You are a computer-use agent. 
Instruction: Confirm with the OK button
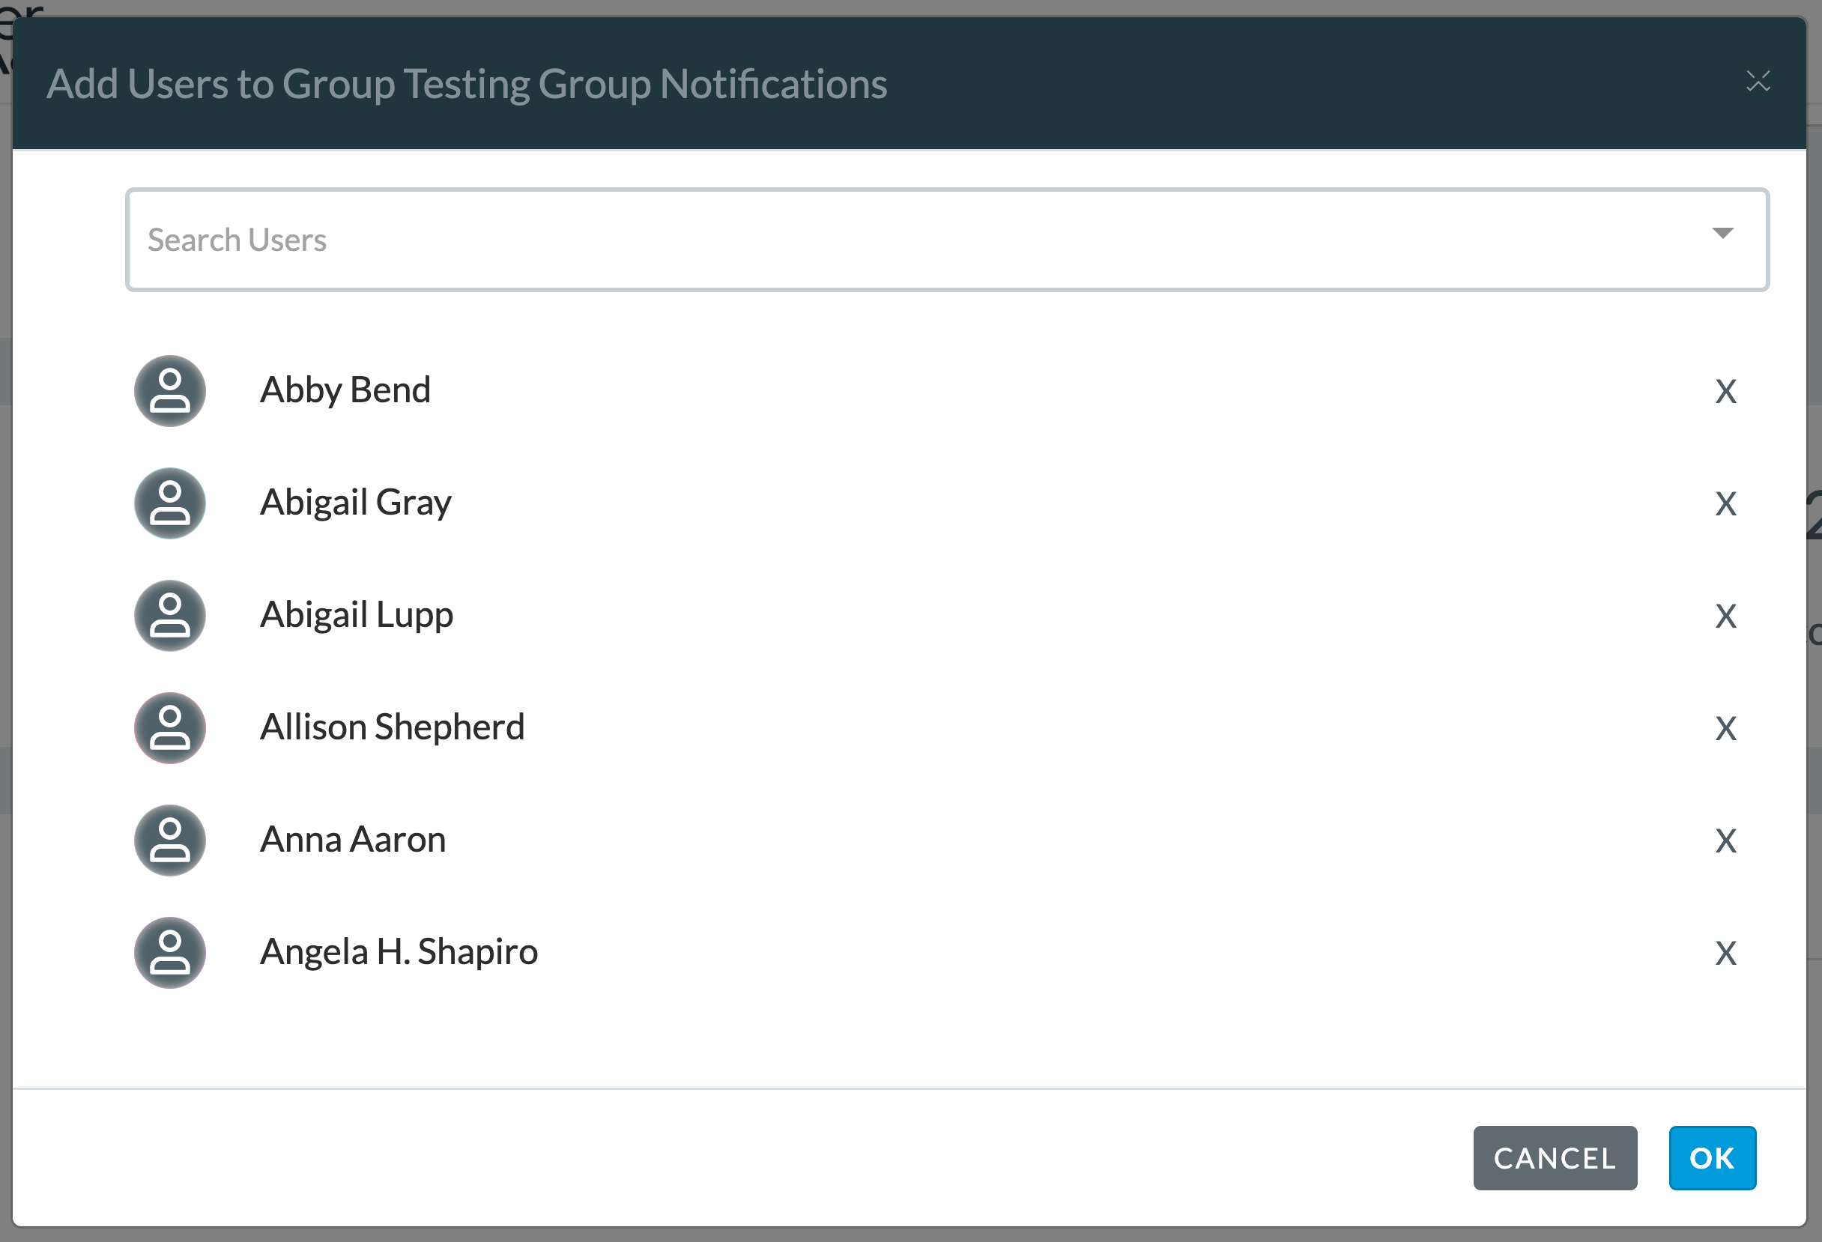[x=1712, y=1158]
